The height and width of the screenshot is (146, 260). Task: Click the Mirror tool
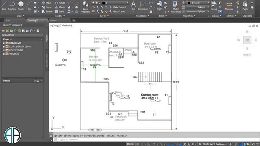(x=60, y=7)
